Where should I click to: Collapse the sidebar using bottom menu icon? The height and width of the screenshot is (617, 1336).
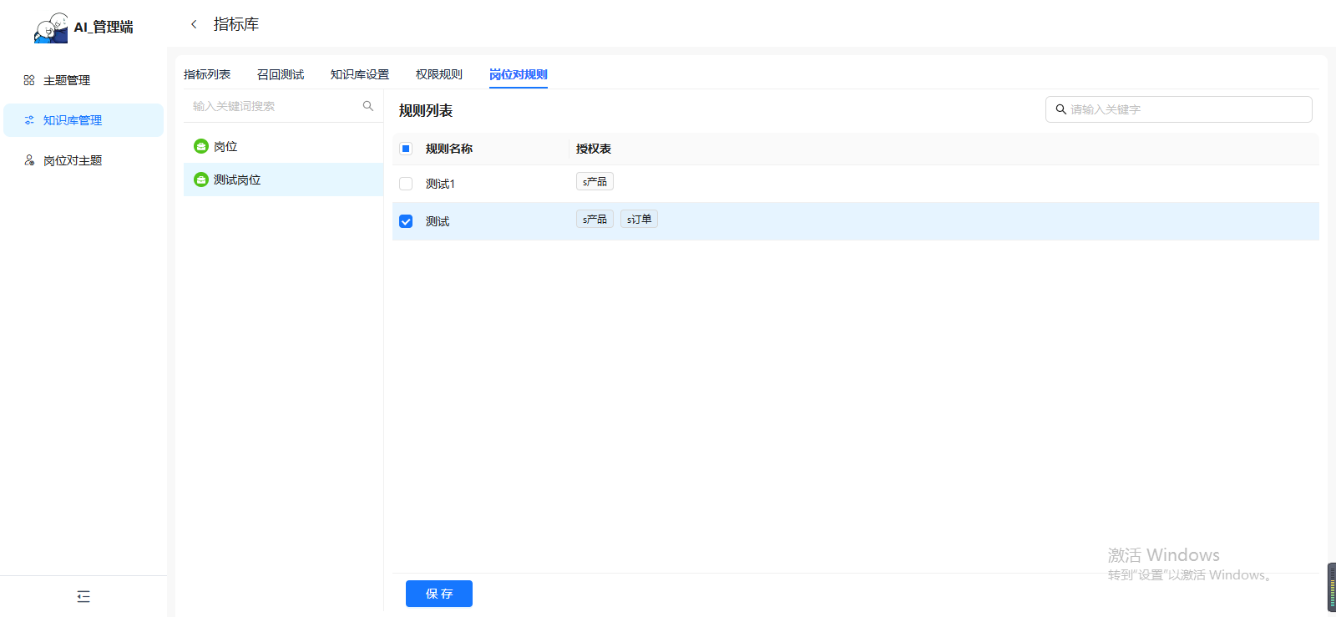(83, 596)
